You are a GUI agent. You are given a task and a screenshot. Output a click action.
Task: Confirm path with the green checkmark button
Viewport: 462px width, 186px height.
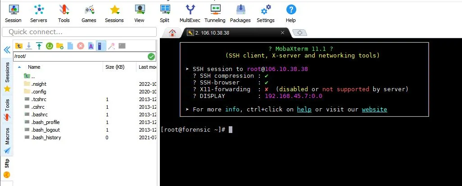tap(151, 57)
